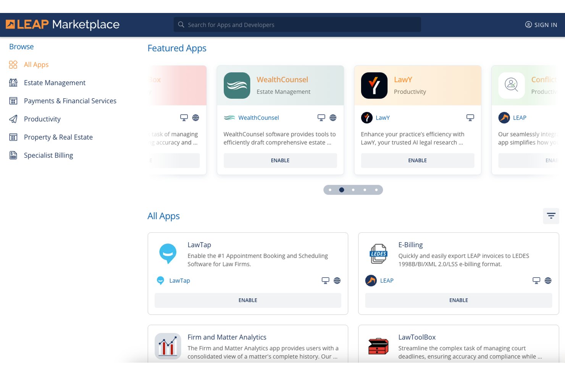Click the Firm and Matter Analytics chart icon
Screen dimensions: 565x376
point(168,346)
